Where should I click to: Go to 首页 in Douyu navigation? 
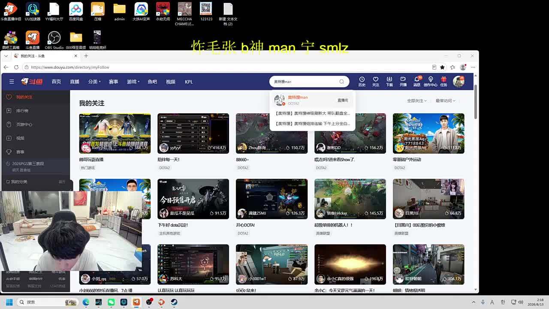[x=56, y=82]
